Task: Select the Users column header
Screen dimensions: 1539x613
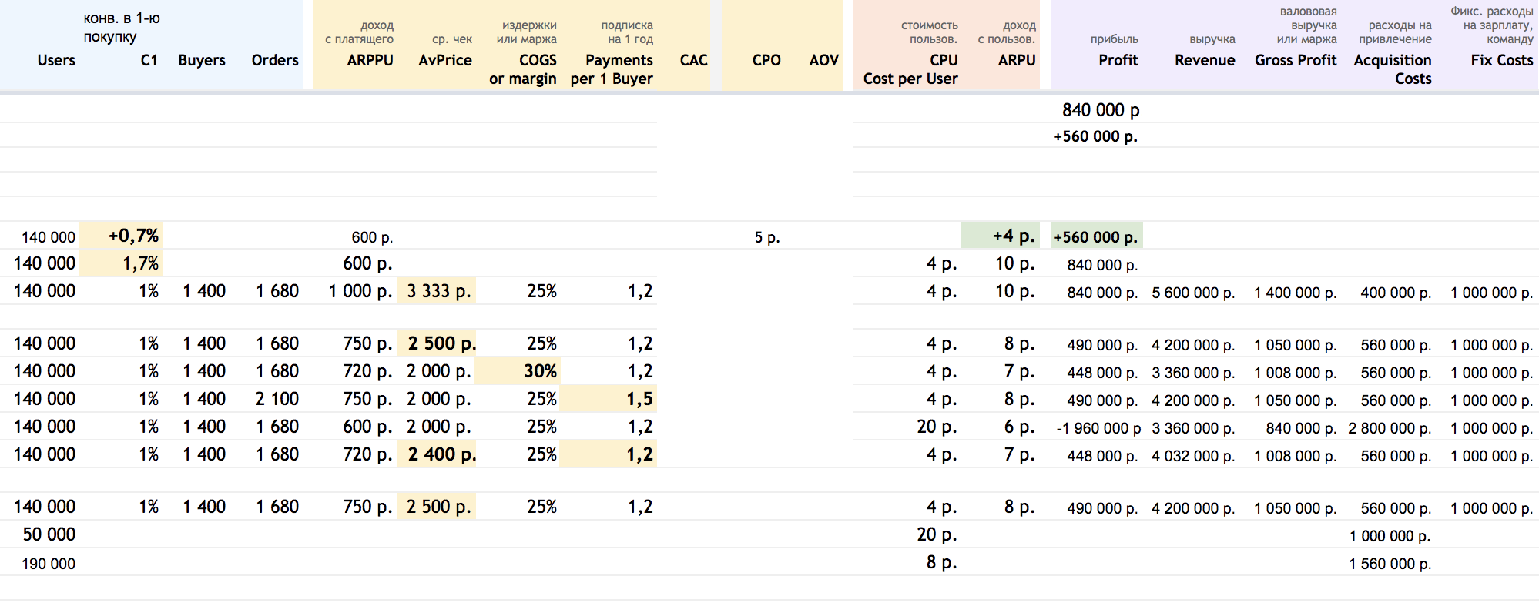Action: coord(56,60)
